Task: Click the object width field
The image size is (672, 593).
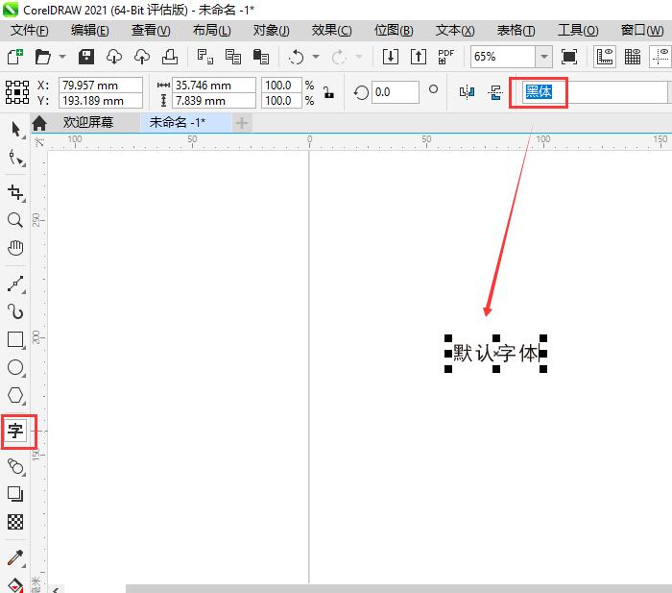Action: coord(214,85)
